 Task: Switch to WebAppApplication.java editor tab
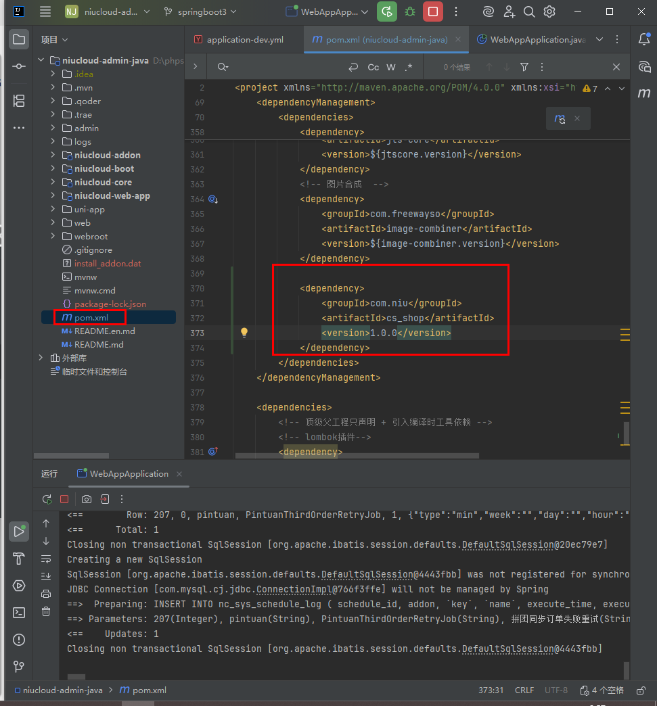pyautogui.click(x=537, y=40)
